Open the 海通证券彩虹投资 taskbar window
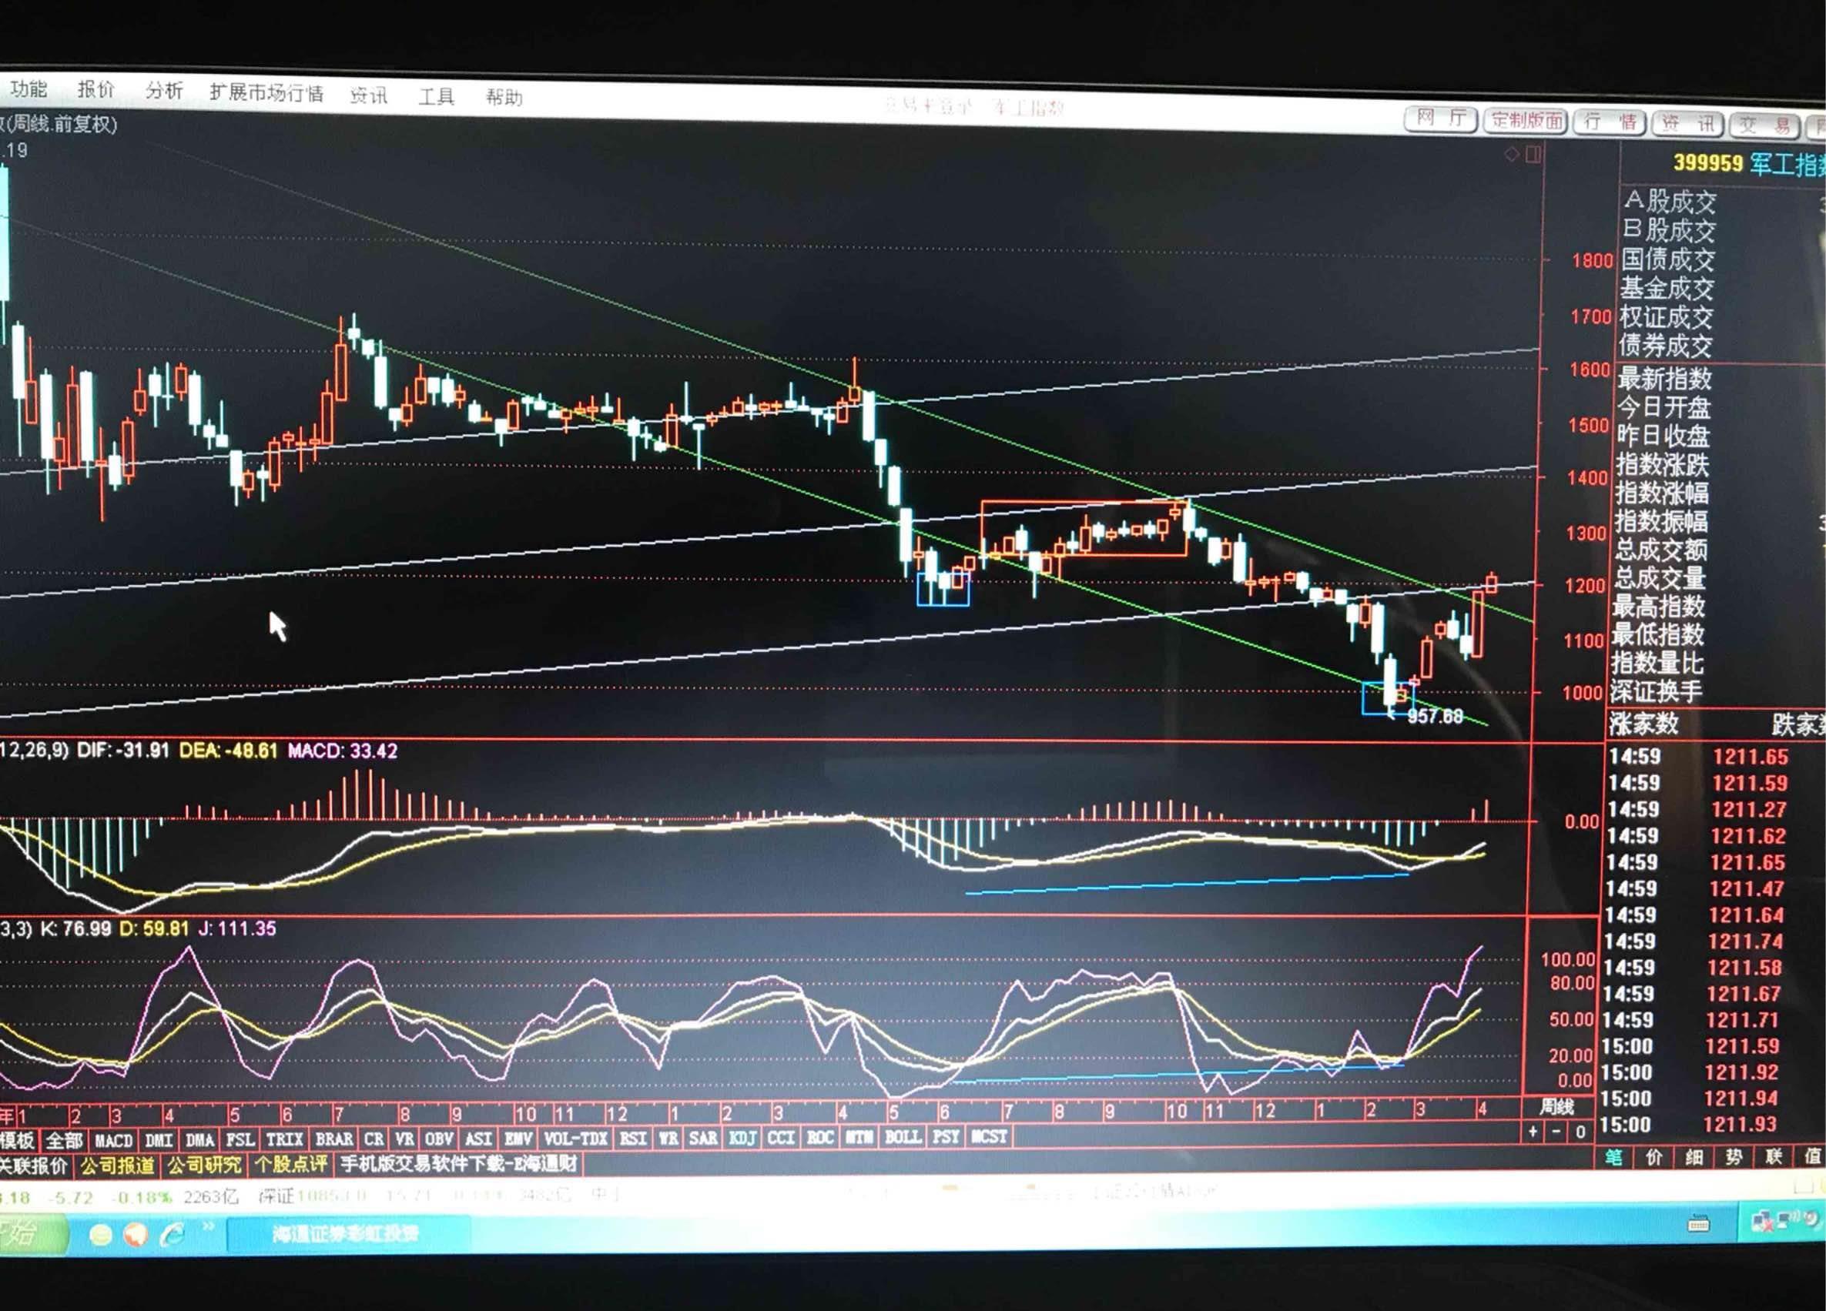The width and height of the screenshot is (1826, 1311). click(348, 1234)
